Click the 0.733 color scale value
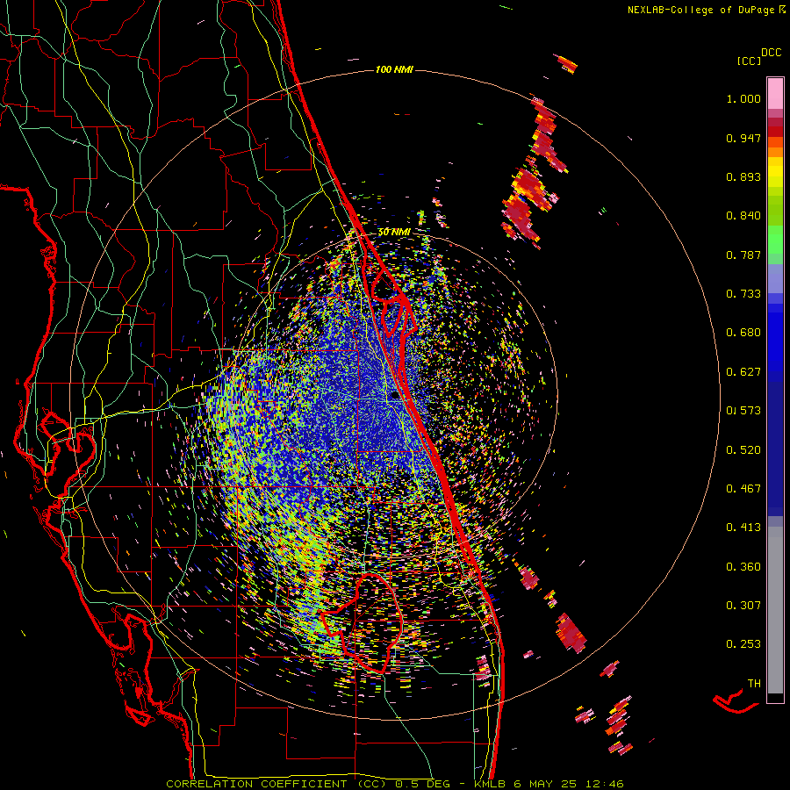The image size is (790, 790). pos(743,294)
